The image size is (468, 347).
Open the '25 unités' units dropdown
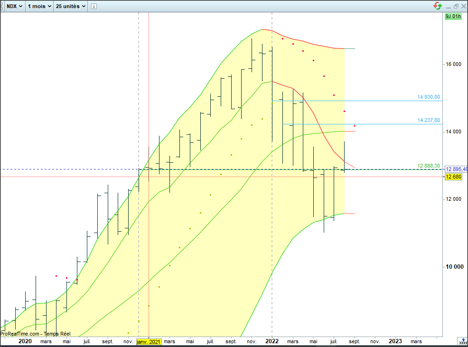(x=71, y=6)
